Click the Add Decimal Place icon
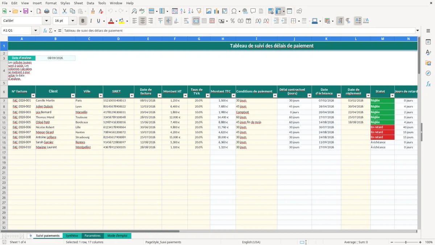The width and height of the screenshot is (435, 245). [x=259, y=21]
